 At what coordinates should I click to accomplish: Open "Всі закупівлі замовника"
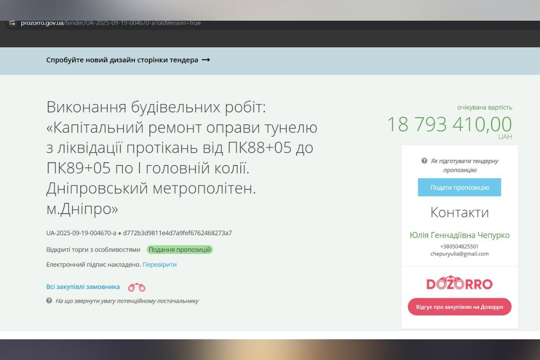point(82,286)
